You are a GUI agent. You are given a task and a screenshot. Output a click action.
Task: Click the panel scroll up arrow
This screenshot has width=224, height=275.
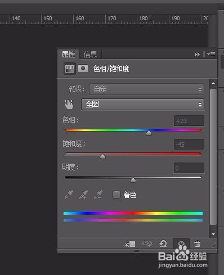[x=213, y=83]
